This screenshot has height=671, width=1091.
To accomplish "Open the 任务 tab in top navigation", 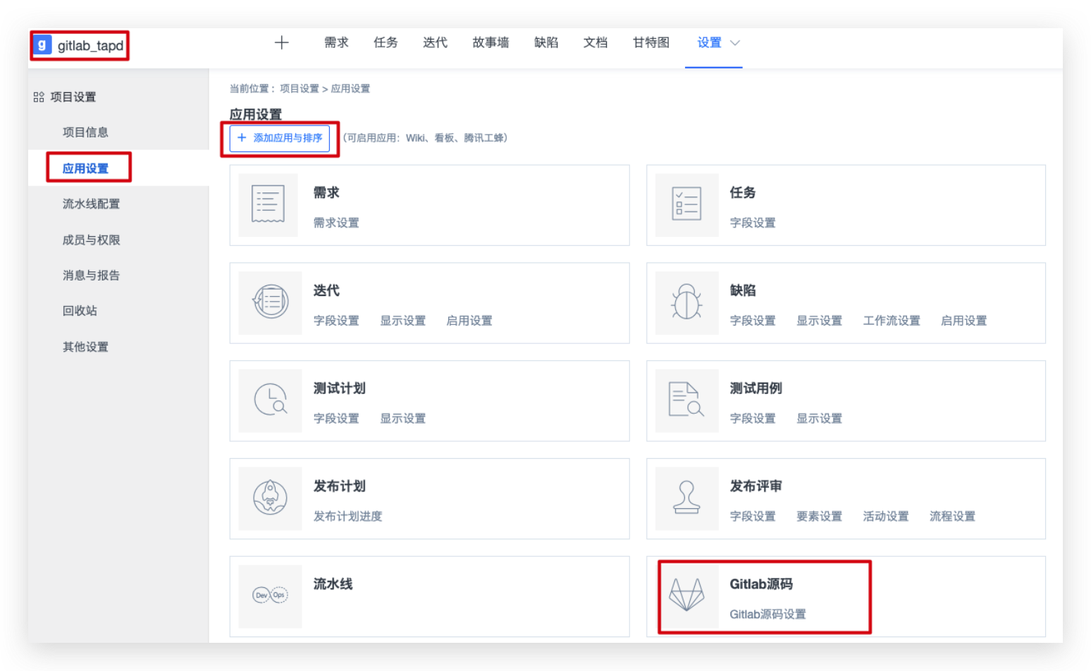I will (x=386, y=43).
